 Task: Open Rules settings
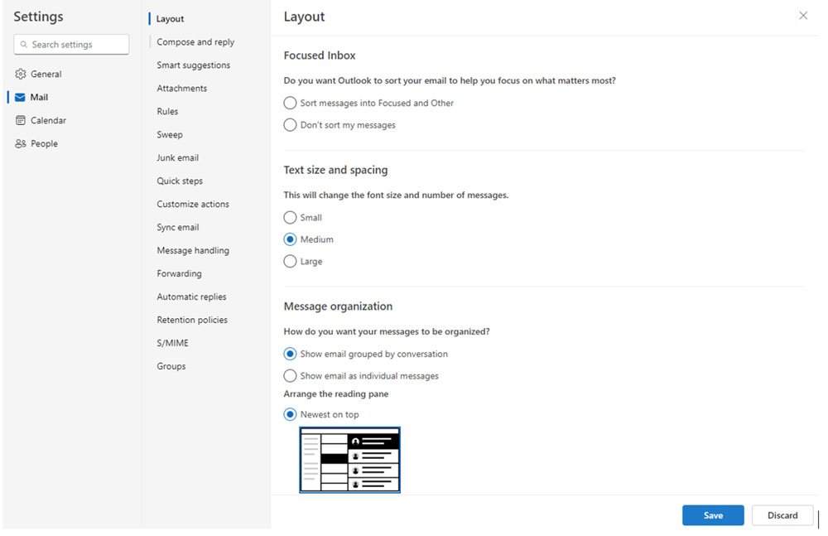click(x=167, y=112)
